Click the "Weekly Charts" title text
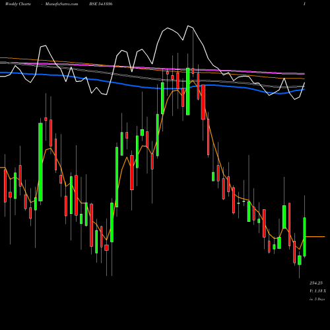This screenshot has height=330, width=330. coord(18,4)
